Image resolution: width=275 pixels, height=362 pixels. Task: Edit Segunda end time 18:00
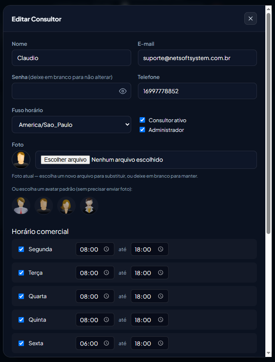(150, 249)
